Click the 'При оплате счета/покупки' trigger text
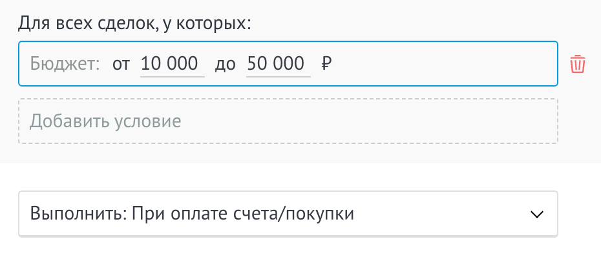The height and width of the screenshot is (257, 601). pyautogui.click(x=242, y=214)
